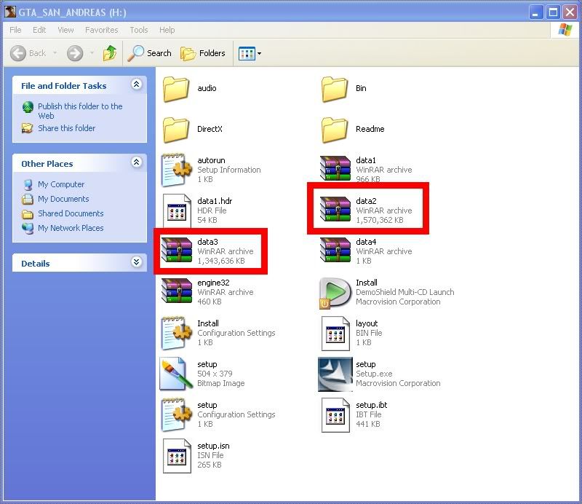This screenshot has height=504, width=582.
Task: Open the Tools menu
Action: (x=139, y=30)
